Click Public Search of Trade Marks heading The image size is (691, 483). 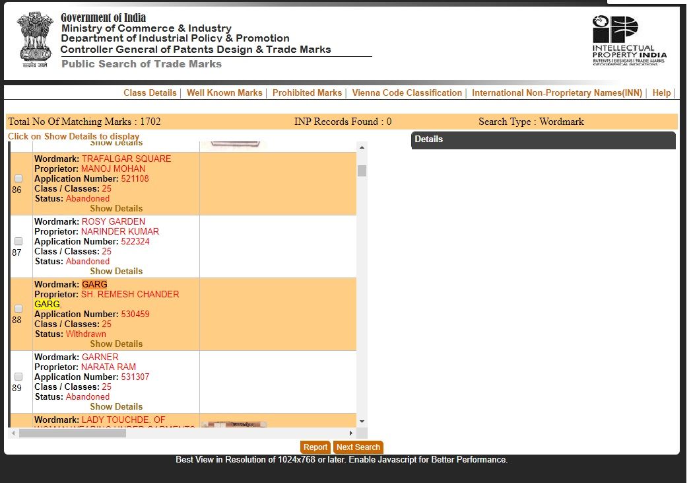point(141,64)
